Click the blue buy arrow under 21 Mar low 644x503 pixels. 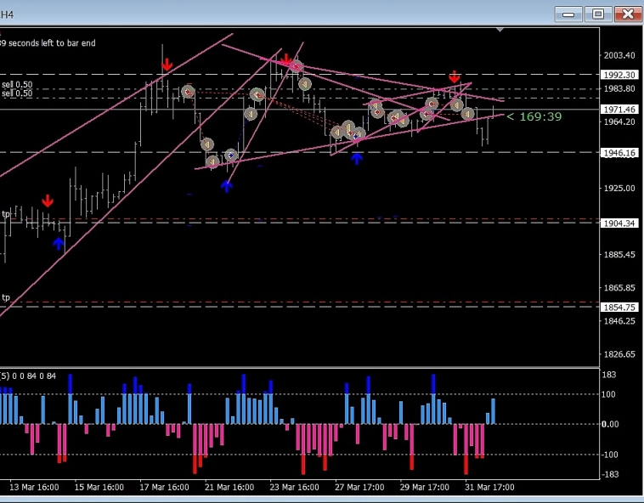(227, 184)
